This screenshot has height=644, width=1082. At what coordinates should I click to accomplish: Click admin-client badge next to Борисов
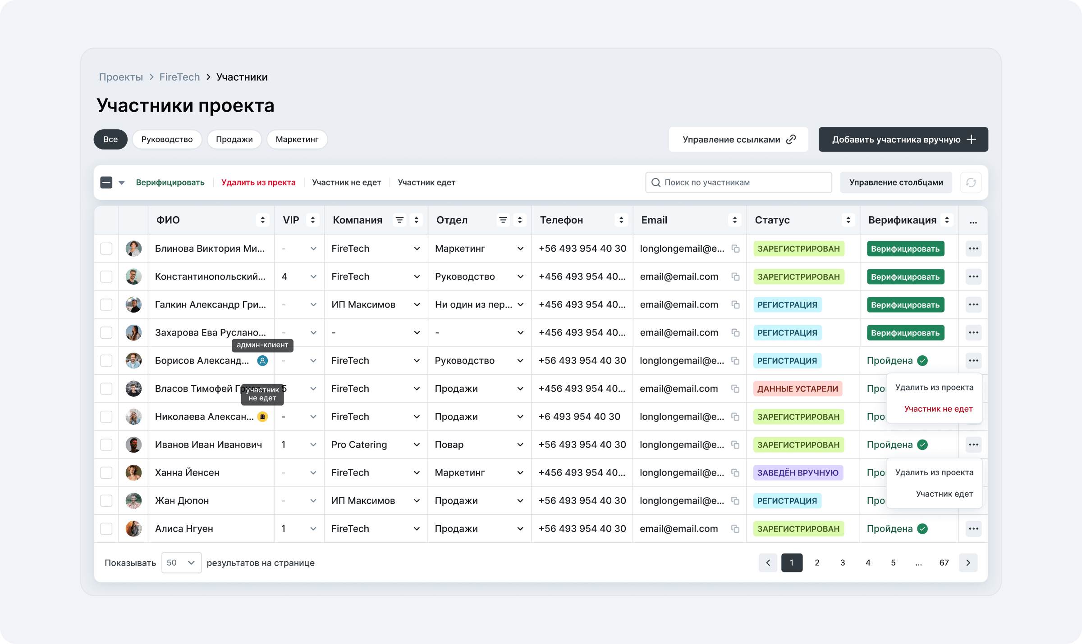tap(262, 361)
